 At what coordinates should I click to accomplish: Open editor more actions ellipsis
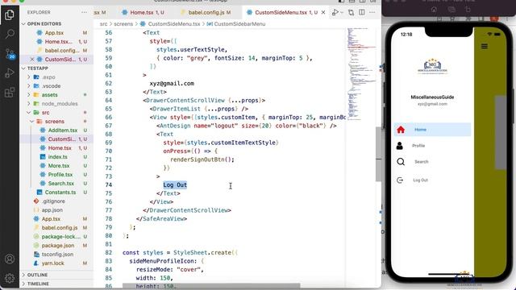pos(372,13)
